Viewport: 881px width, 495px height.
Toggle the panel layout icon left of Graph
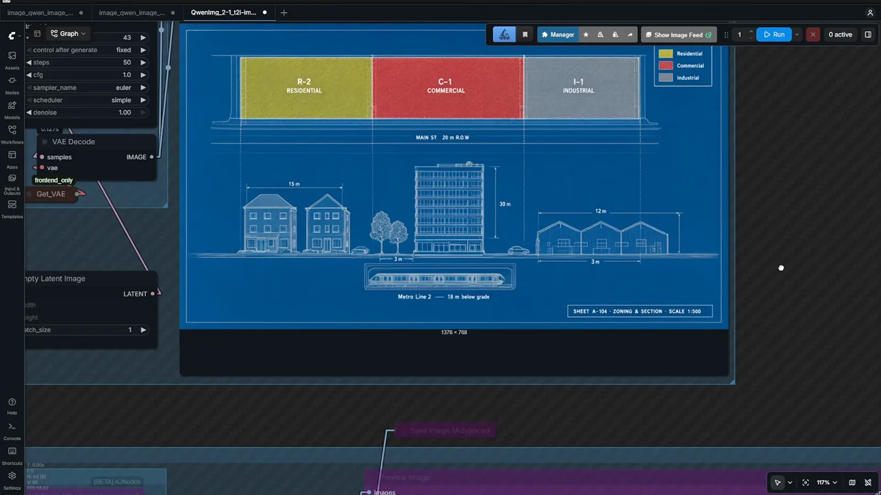[37, 34]
